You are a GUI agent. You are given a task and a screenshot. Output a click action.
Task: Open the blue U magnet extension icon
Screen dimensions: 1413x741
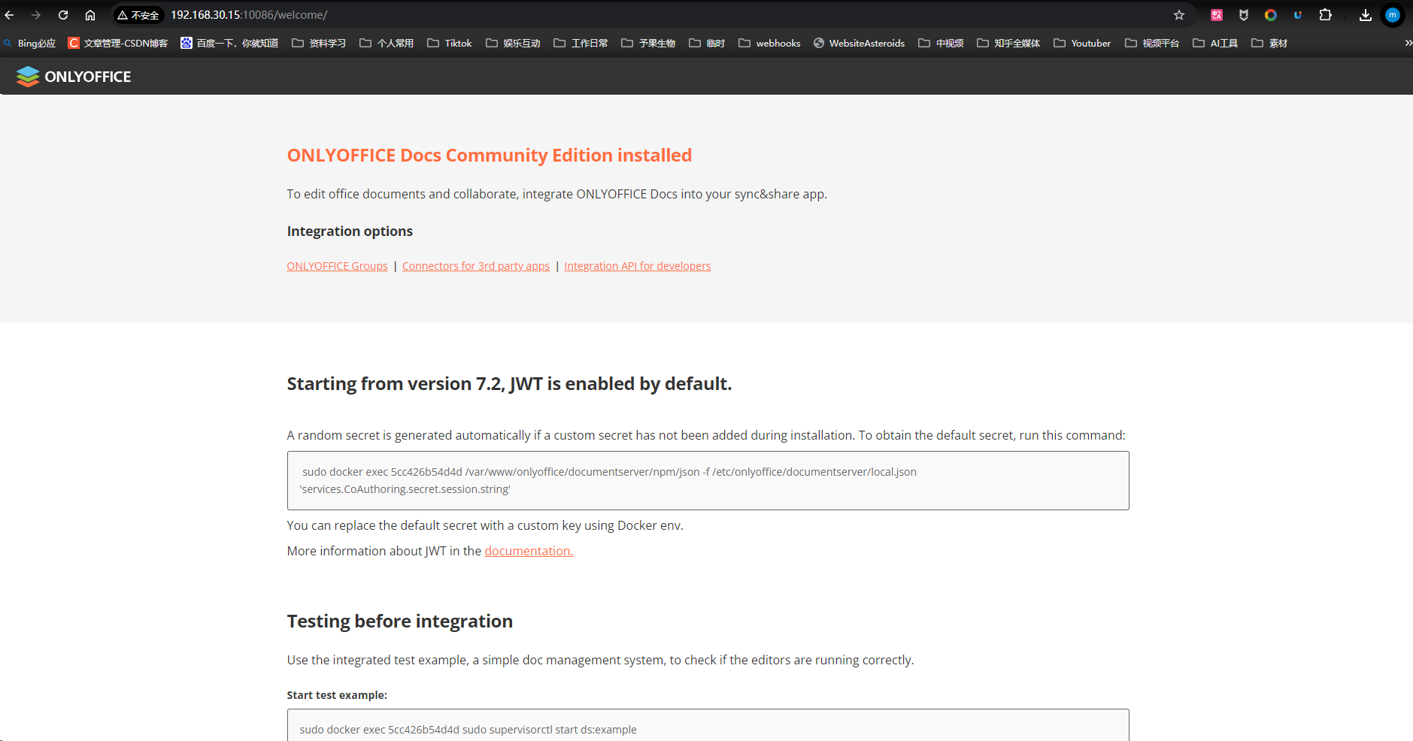(1298, 15)
